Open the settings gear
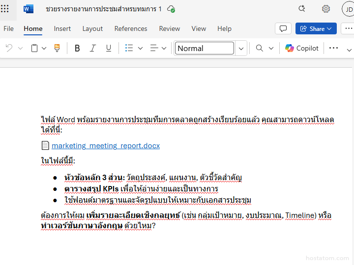 pos(325,9)
